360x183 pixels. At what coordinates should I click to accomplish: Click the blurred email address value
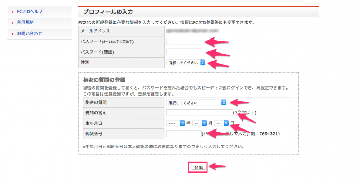(x=192, y=31)
